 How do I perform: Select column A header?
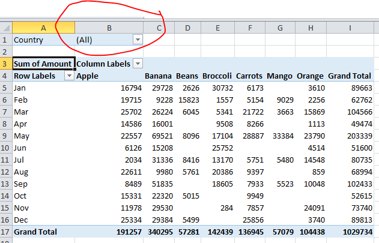point(43,28)
